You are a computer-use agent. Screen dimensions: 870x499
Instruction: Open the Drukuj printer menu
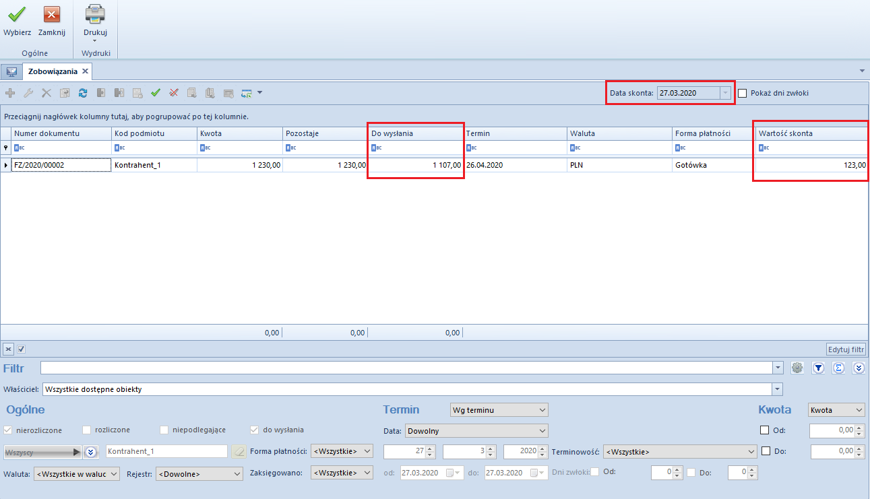[x=95, y=22]
